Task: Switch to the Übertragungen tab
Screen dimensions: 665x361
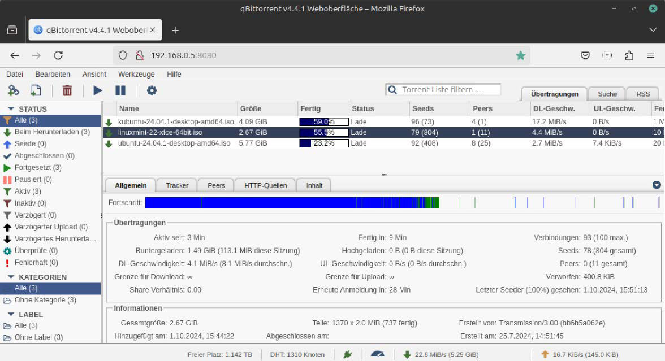Action: click(554, 94)
